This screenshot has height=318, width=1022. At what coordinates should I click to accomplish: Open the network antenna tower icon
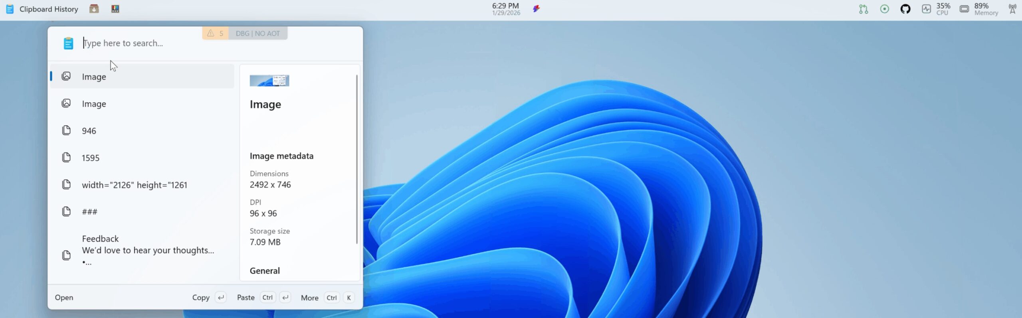(x=1012, y=9)
